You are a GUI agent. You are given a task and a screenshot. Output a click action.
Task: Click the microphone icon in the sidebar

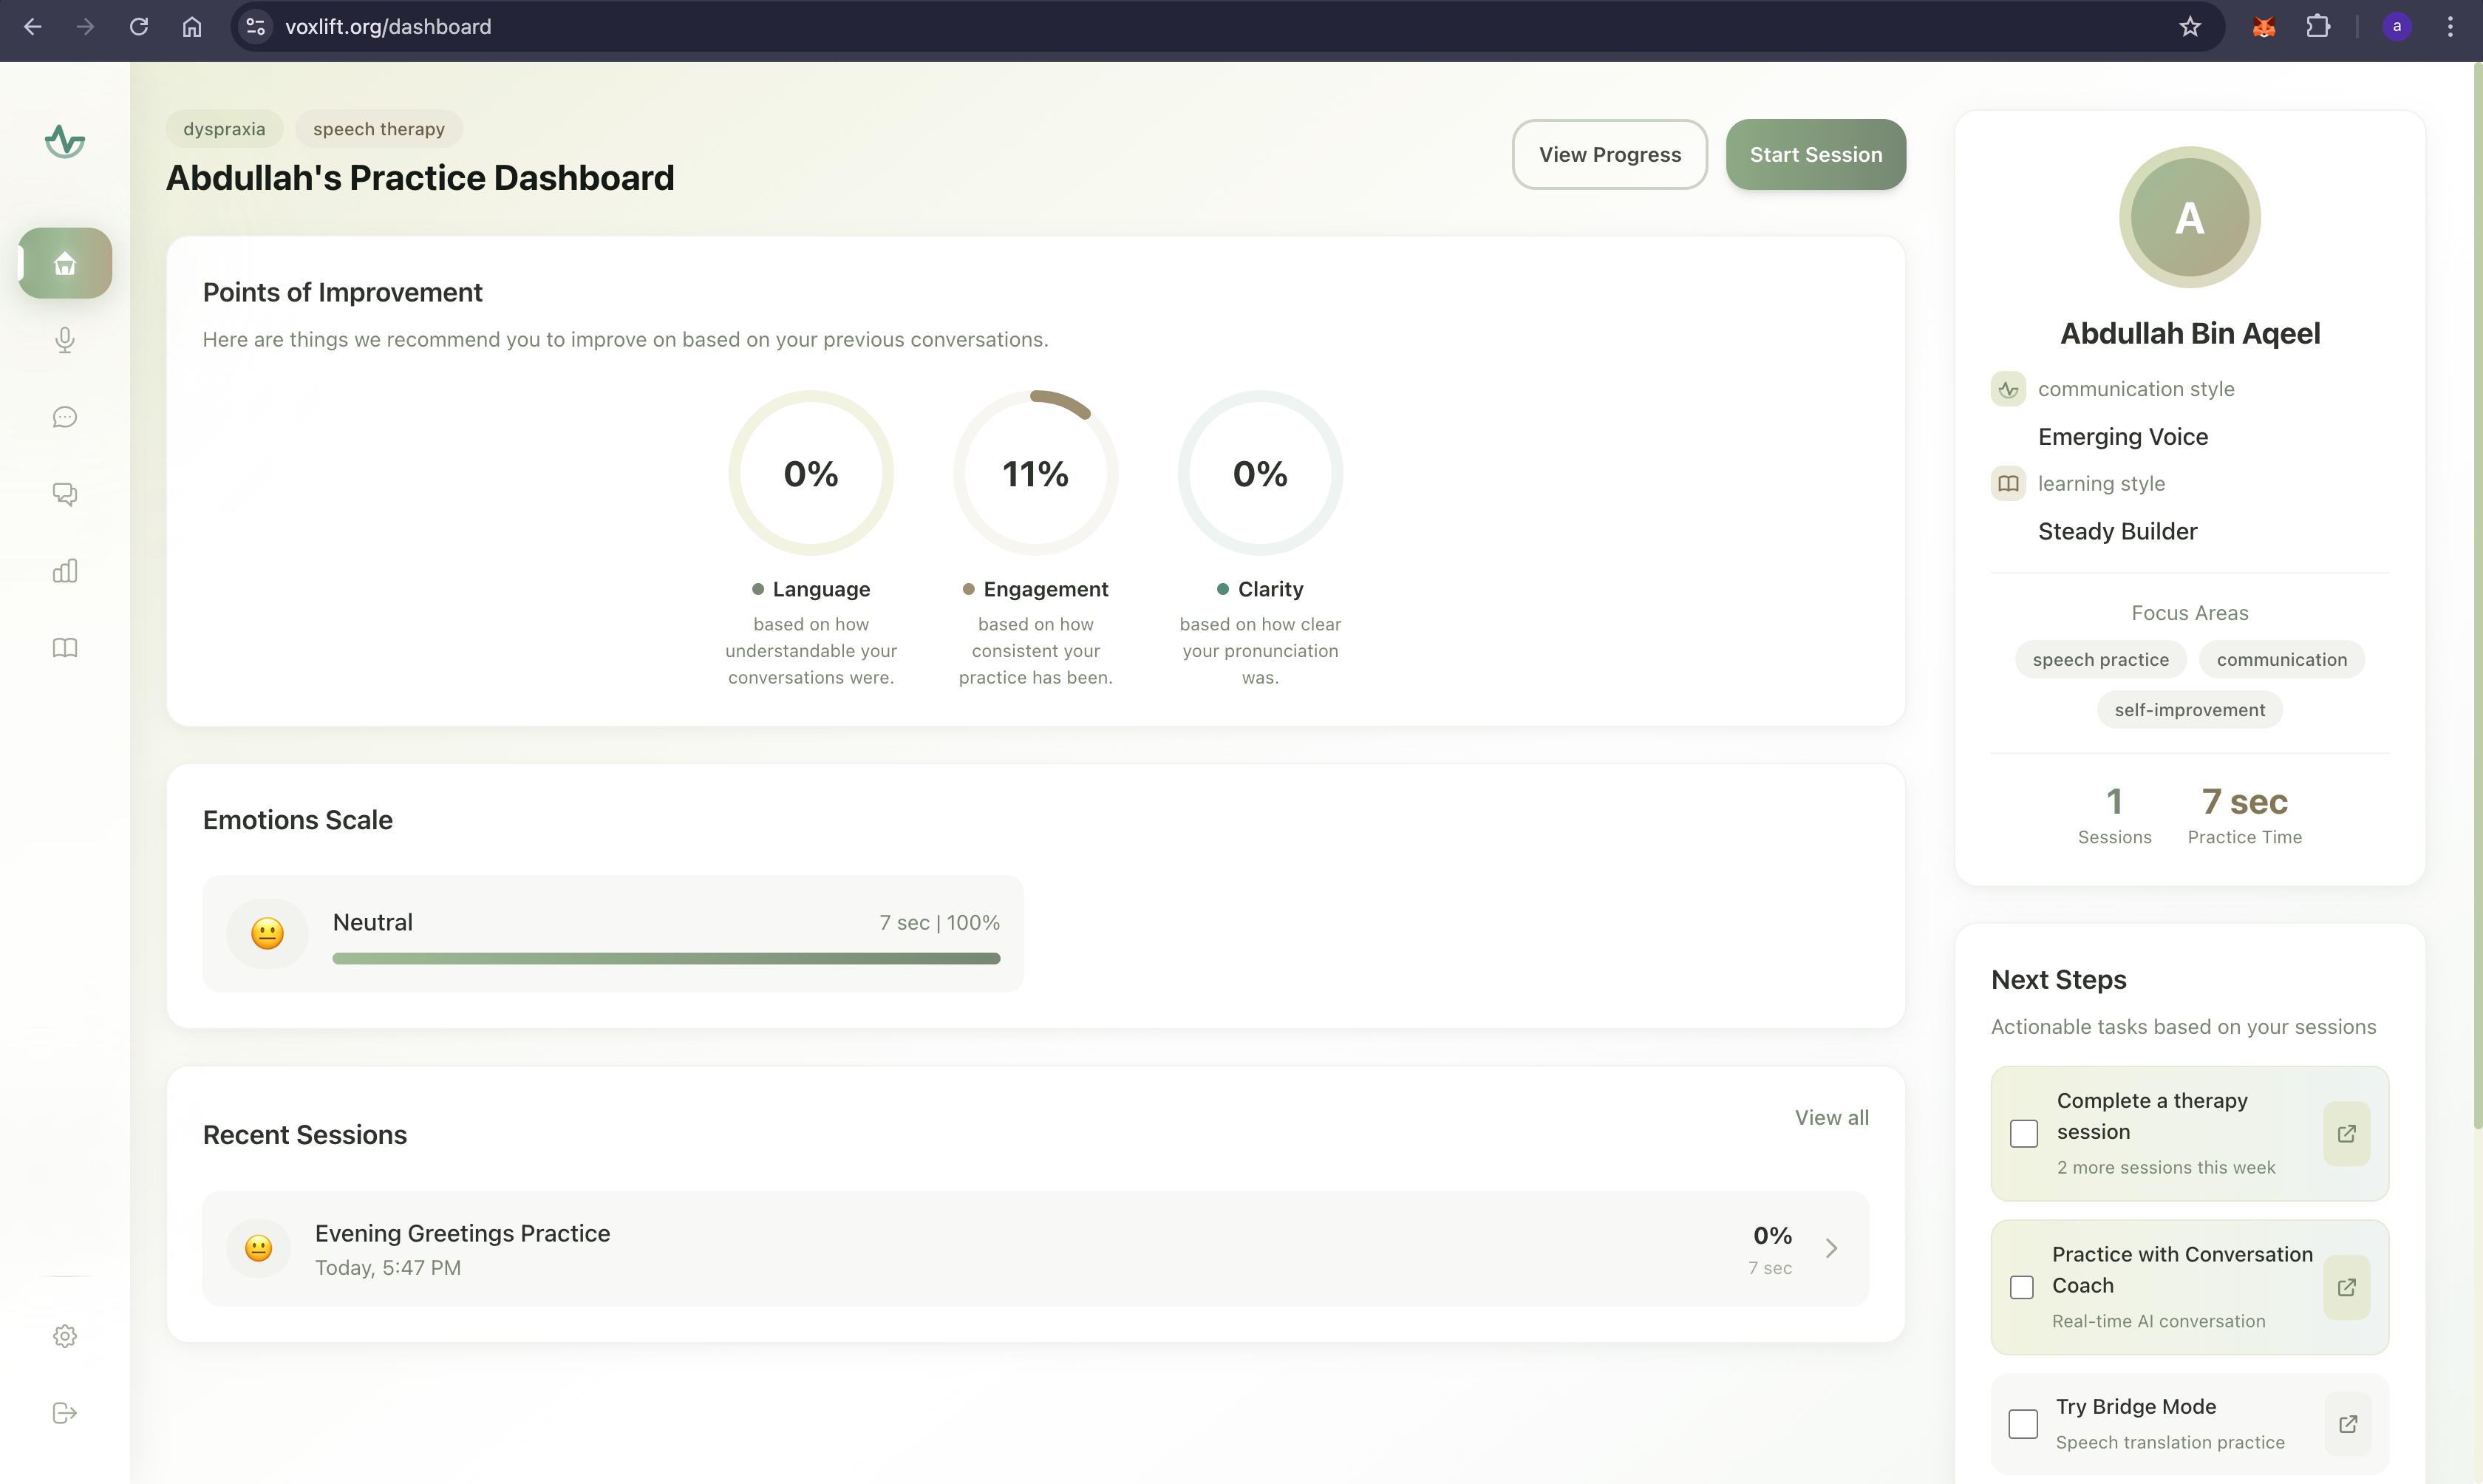coord(65,340)
